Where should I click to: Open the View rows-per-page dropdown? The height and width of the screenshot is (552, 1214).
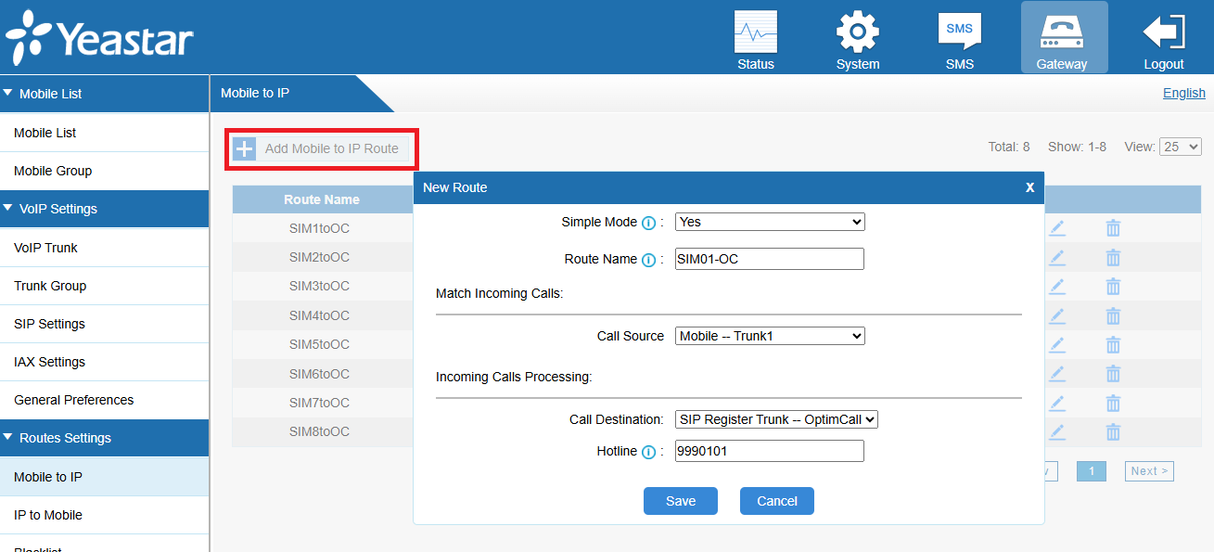1181,147
